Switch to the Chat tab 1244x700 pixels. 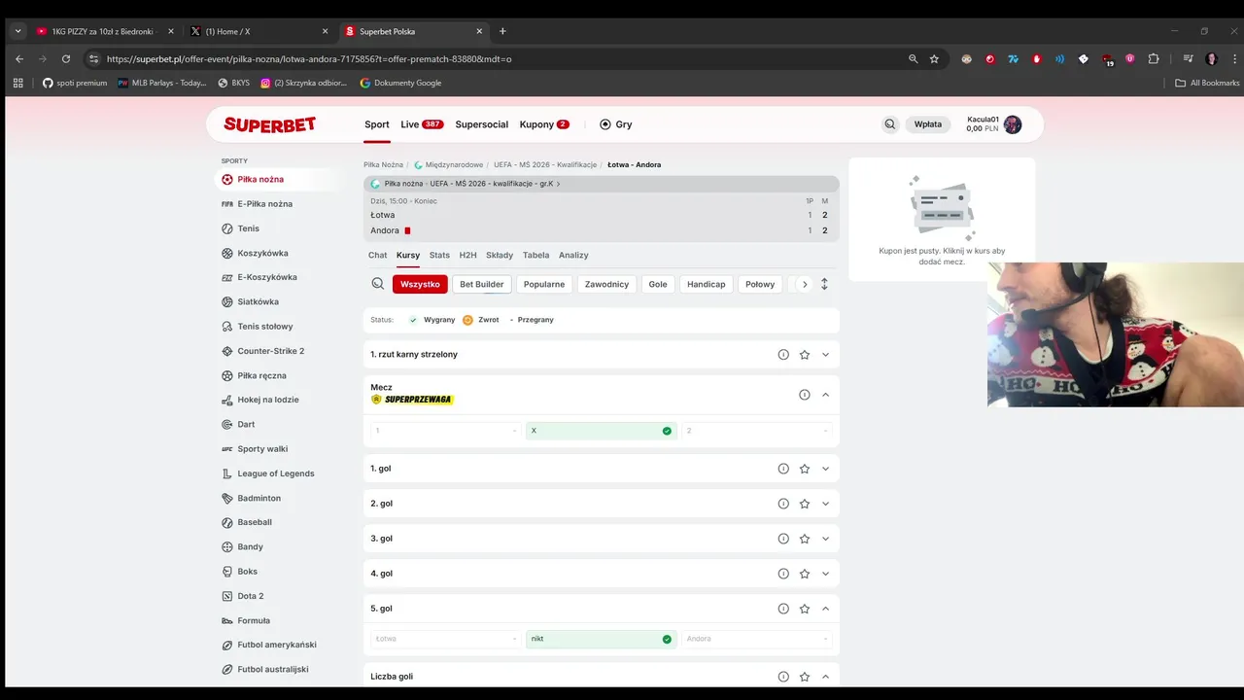[x=377, y=255]
